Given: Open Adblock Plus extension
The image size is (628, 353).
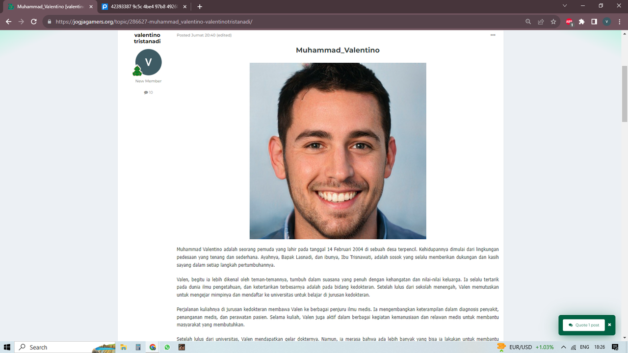Looking at the screenshot, I should (x=569, y=22).
